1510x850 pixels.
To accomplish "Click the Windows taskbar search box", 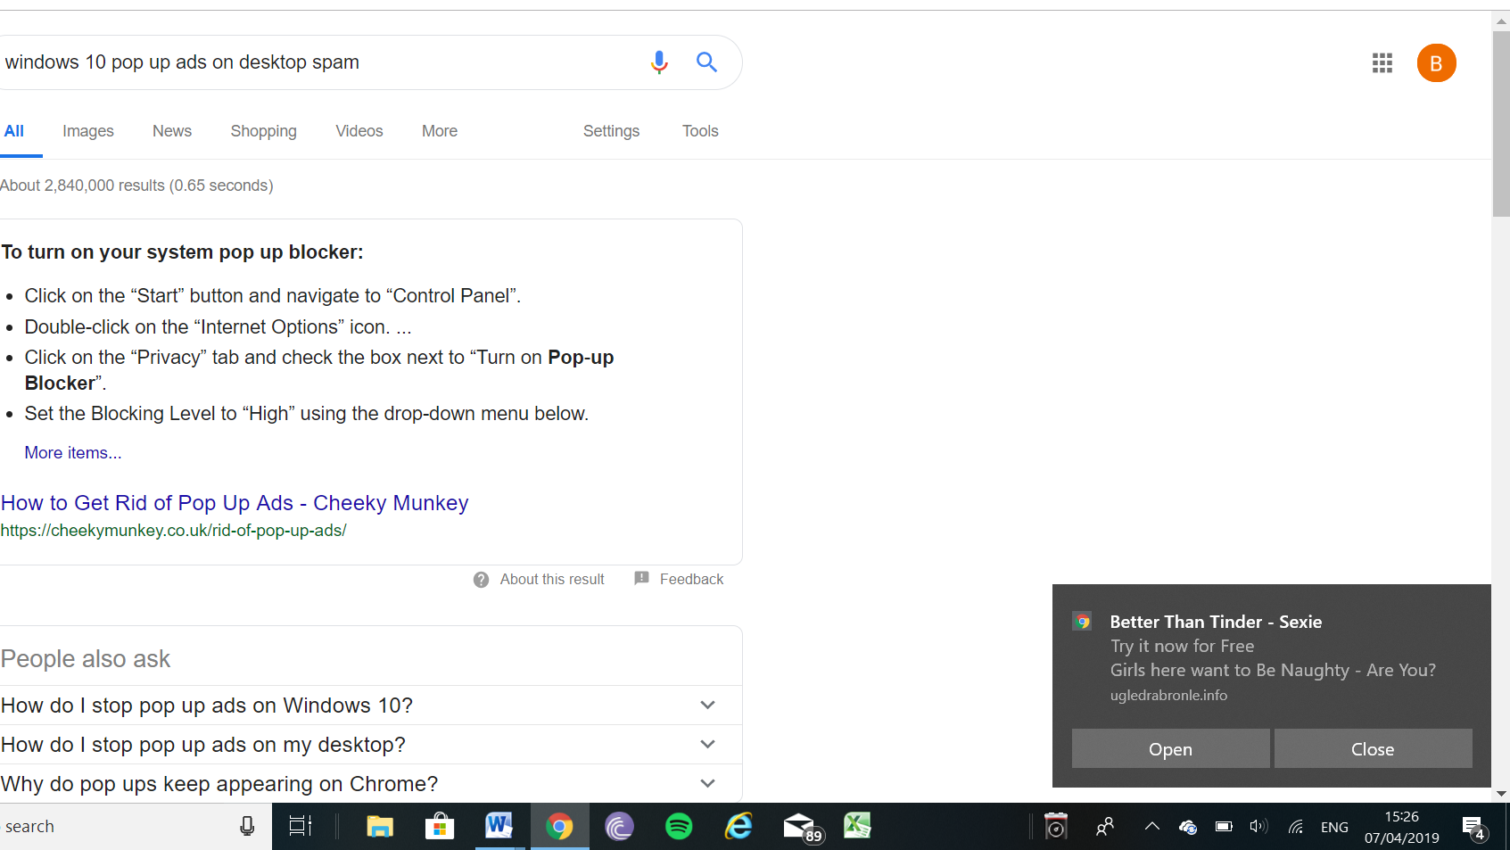I will pyautogui.click(x=116, y=827).
